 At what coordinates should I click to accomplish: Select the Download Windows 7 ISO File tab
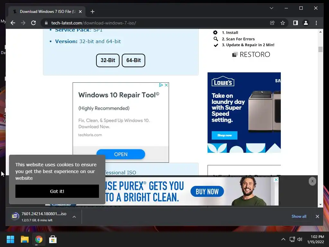(x=47, y=12)
